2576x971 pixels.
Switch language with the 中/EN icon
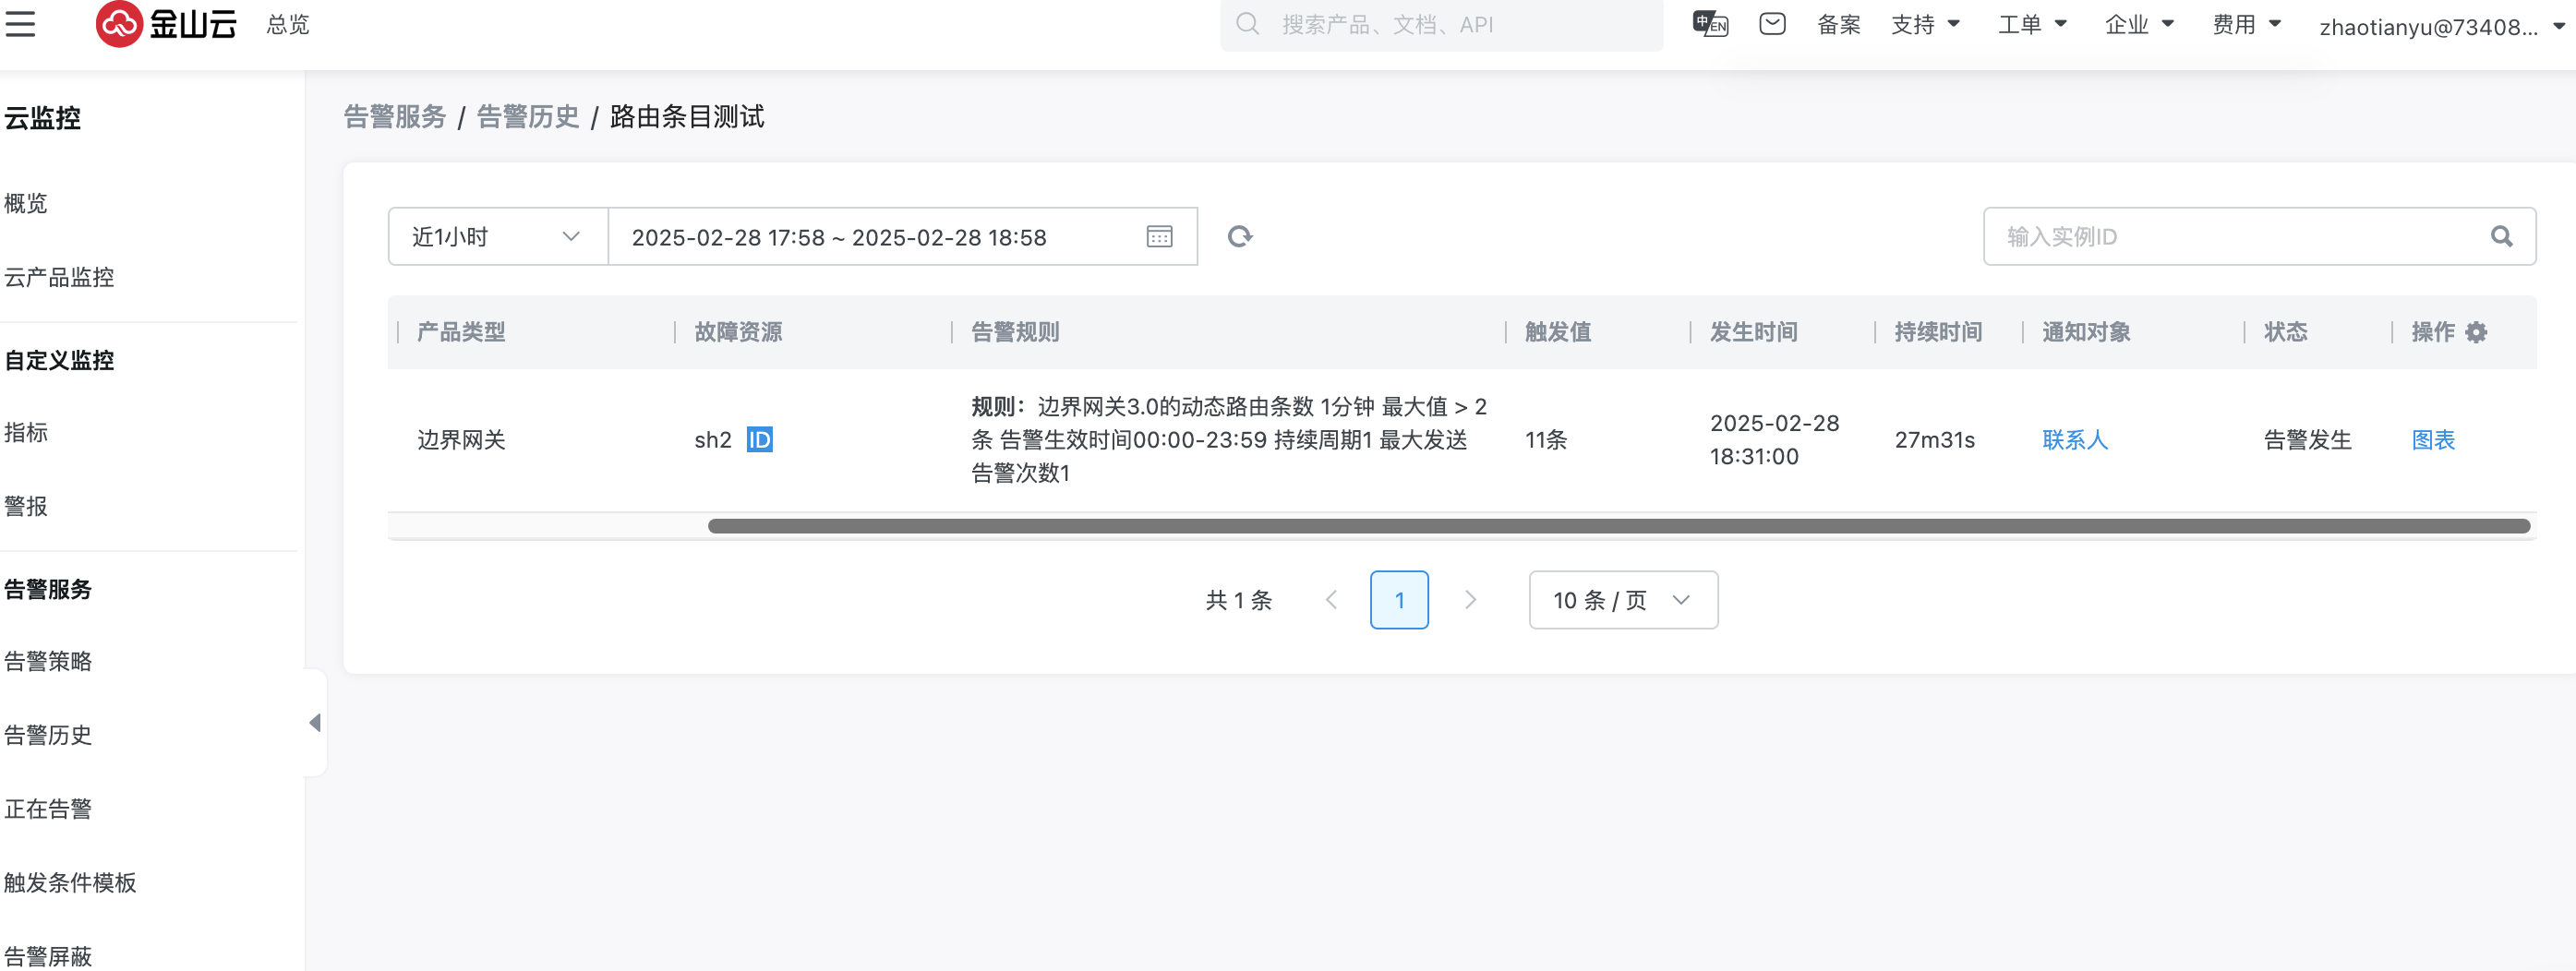tap(1709, 24)
